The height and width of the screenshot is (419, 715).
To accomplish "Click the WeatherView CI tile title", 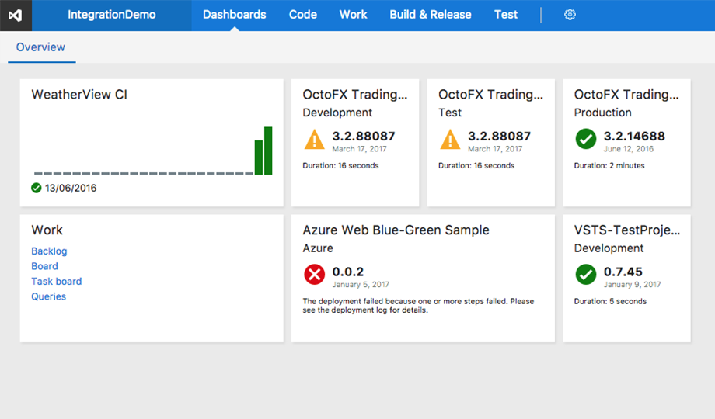I will [79, 95].
